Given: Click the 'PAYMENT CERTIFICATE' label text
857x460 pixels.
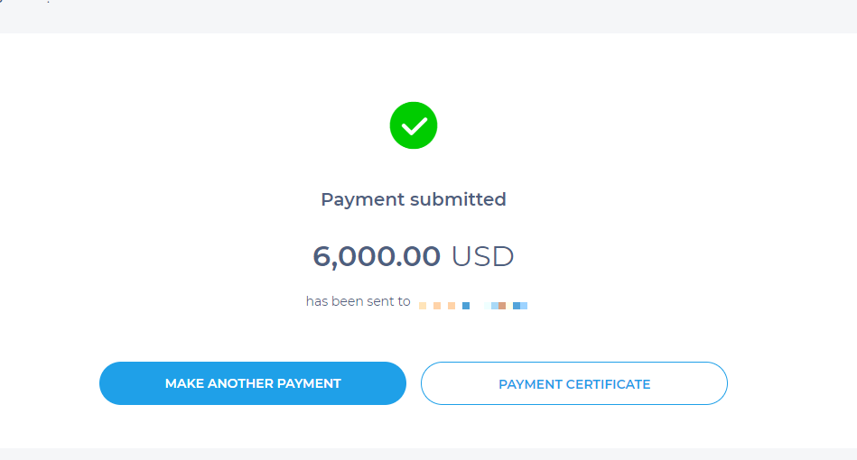Looking at the screenshot, I should point(574,383).
